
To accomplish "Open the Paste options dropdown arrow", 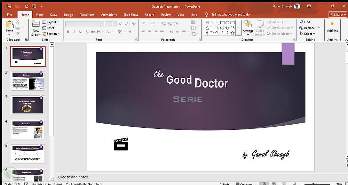I will pos(9,35).
